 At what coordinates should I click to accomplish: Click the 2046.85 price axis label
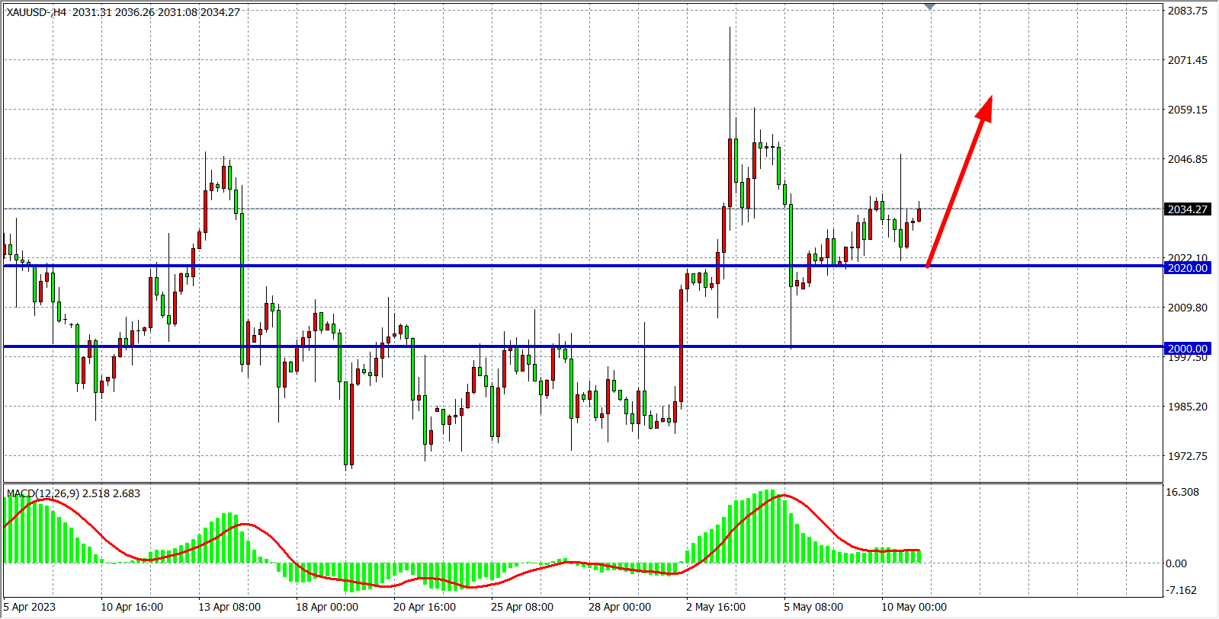coord(1187,159)
